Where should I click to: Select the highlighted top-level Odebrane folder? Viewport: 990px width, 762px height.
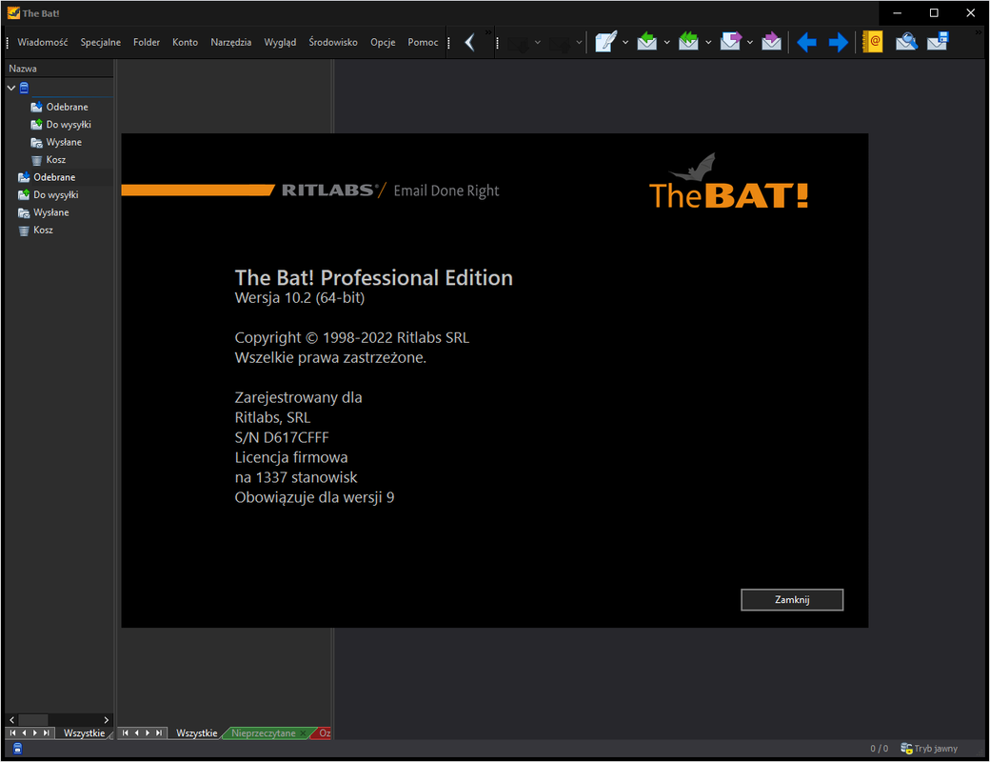(x=54, y=177)
